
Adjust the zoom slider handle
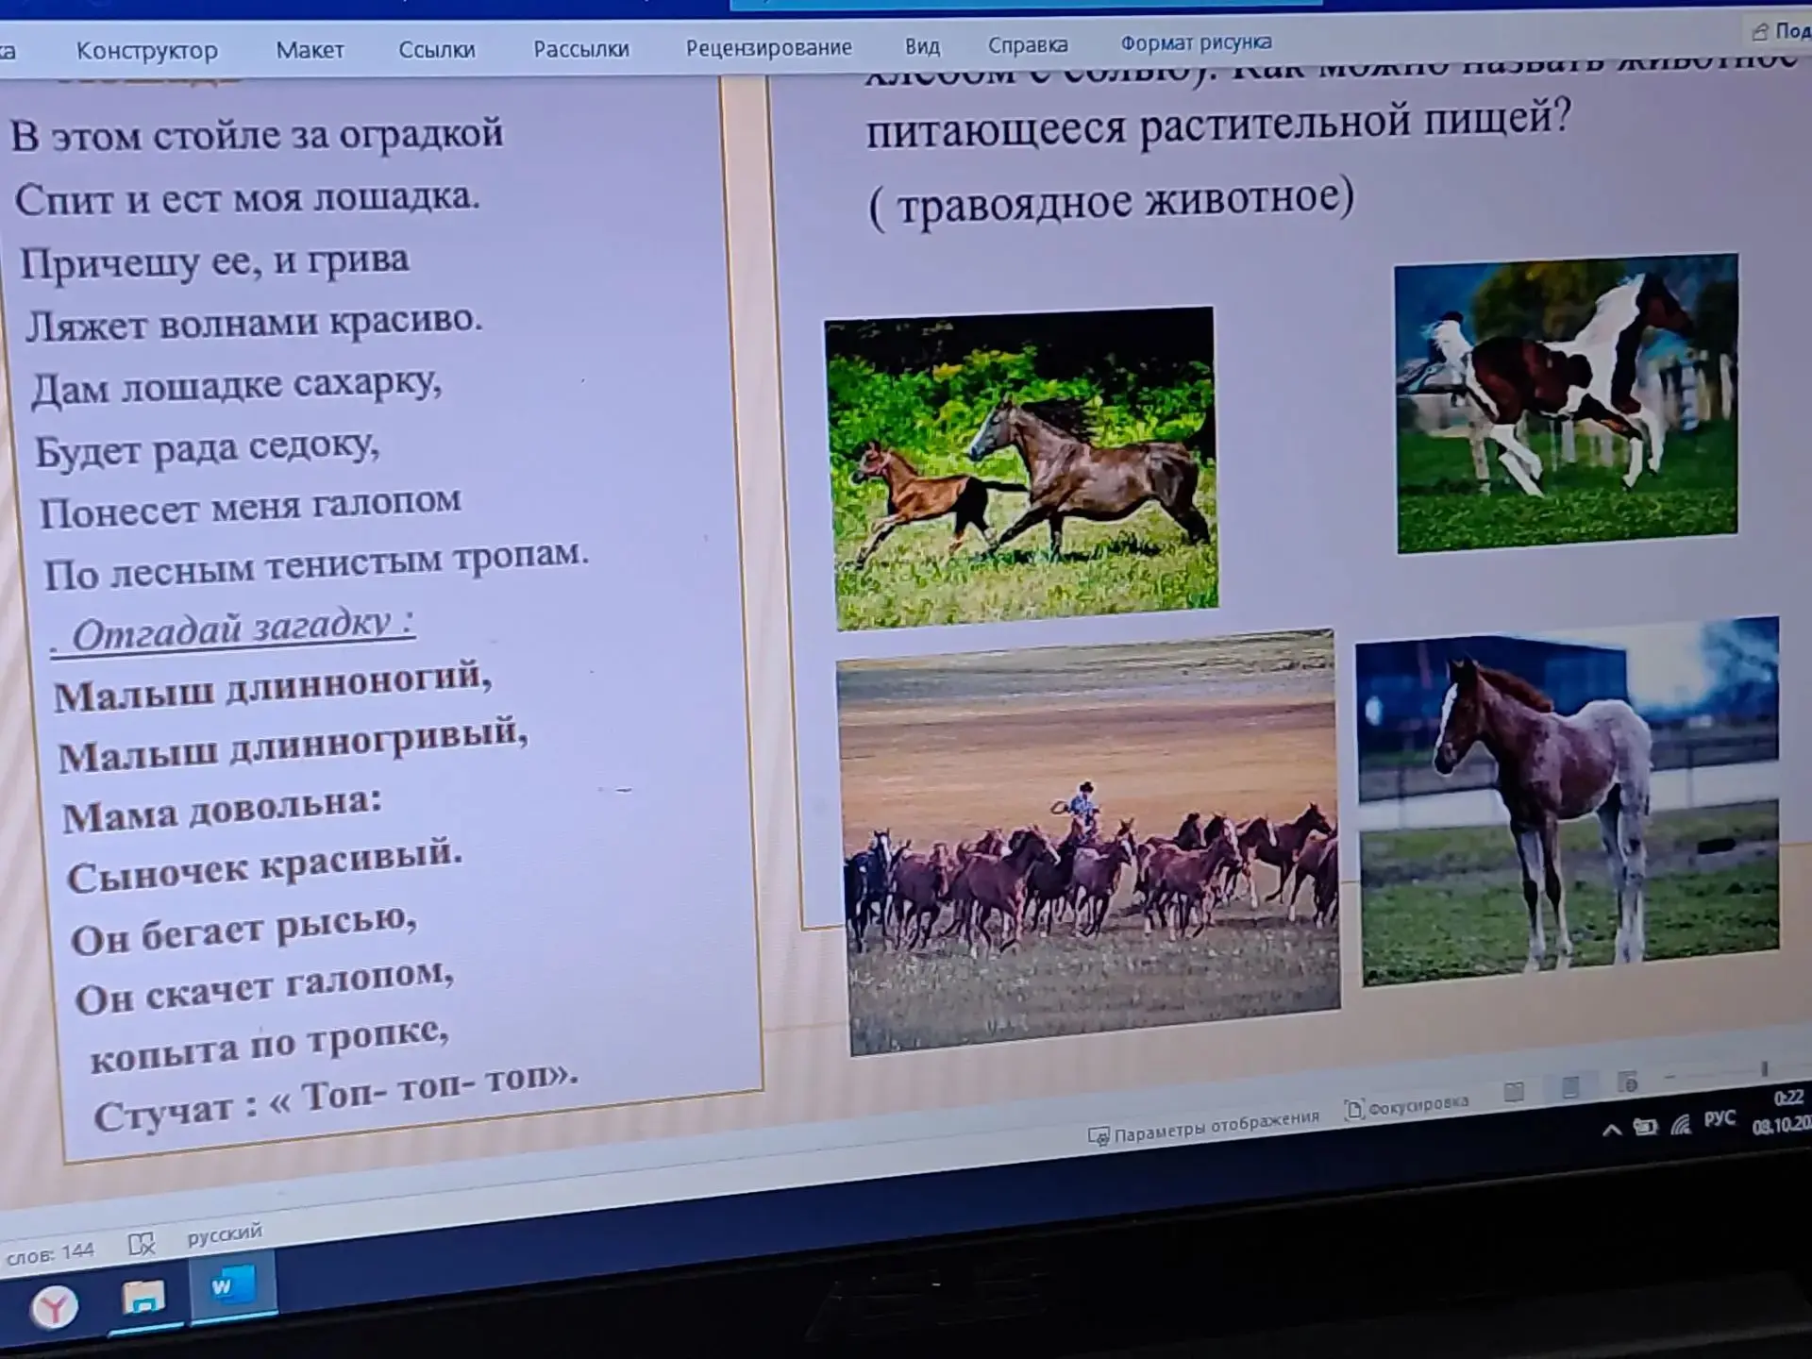(1763, 1069)
